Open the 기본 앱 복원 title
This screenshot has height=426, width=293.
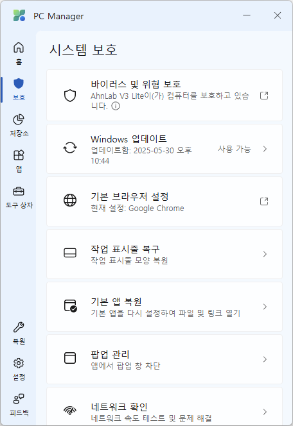pos(116,302)
